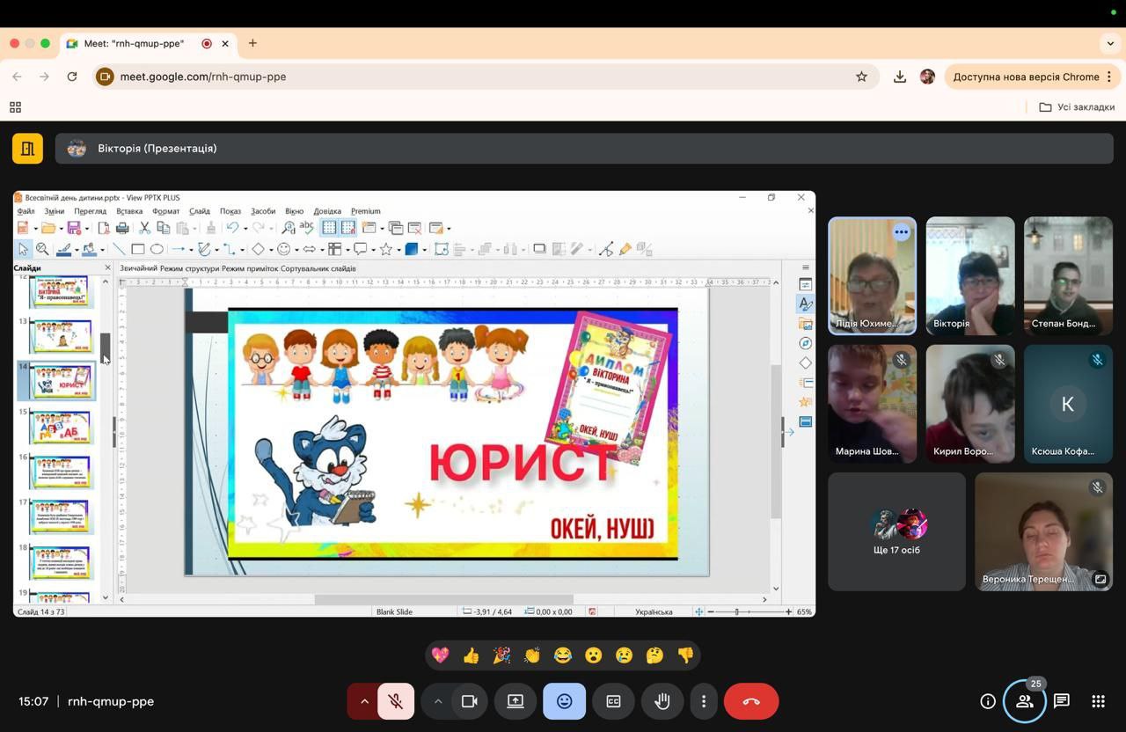Unmute the microphone in Meet controls
This screenshot has width=1126, height=732.
point(396,701)
